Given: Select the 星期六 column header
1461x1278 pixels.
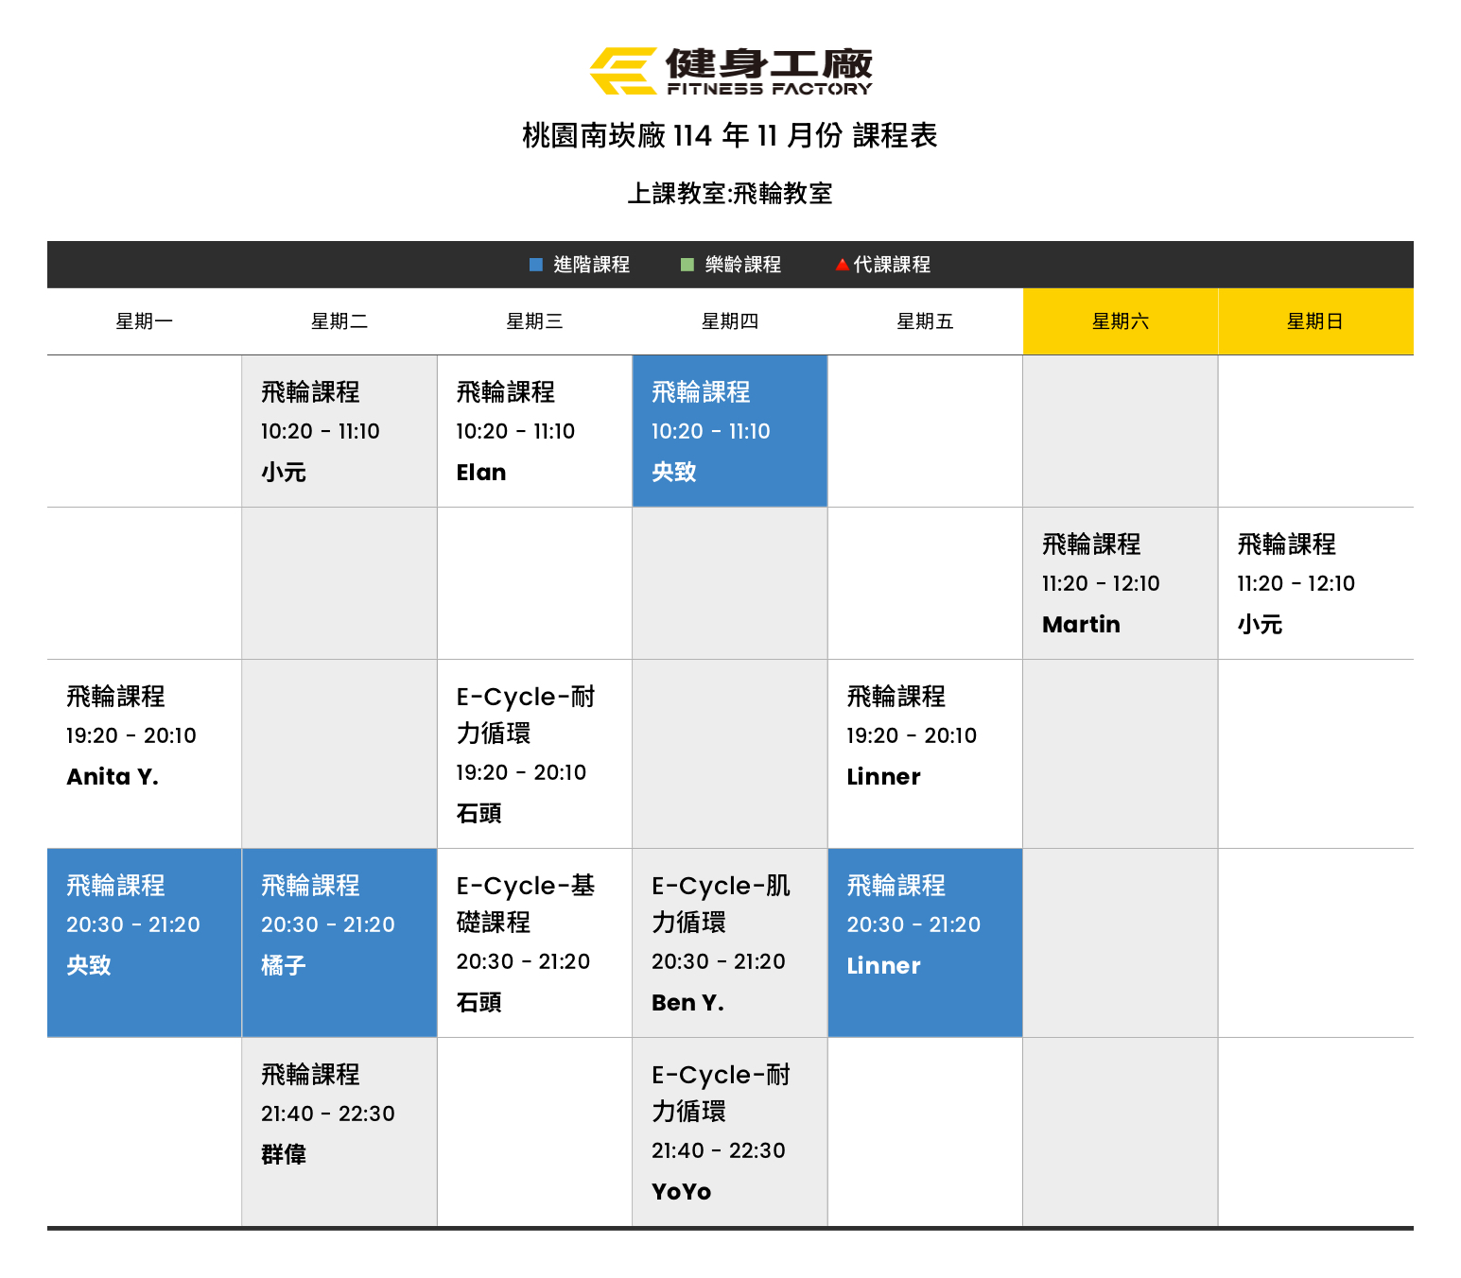Looking at the screenshot, I should [x=1120, y=321].
